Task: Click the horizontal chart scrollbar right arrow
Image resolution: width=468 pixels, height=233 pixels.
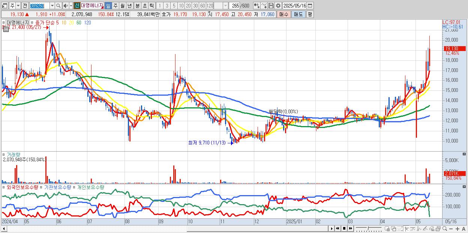Action: (x=331, y=228)
